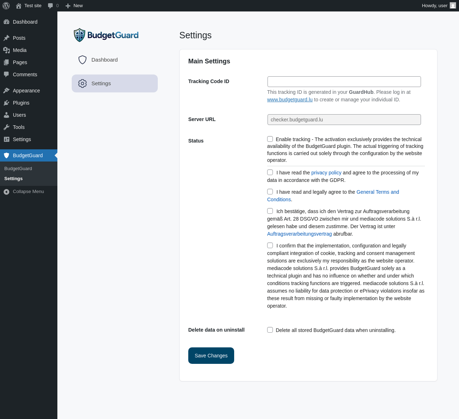Image resolution: width=459 pixels, height=419 pixels.
Task: Click the Posts pushpin icon
Action: coord(6,38)
